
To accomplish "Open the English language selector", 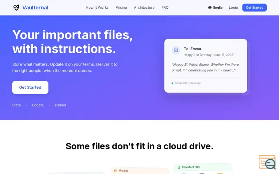I will (x=216, y=8).
